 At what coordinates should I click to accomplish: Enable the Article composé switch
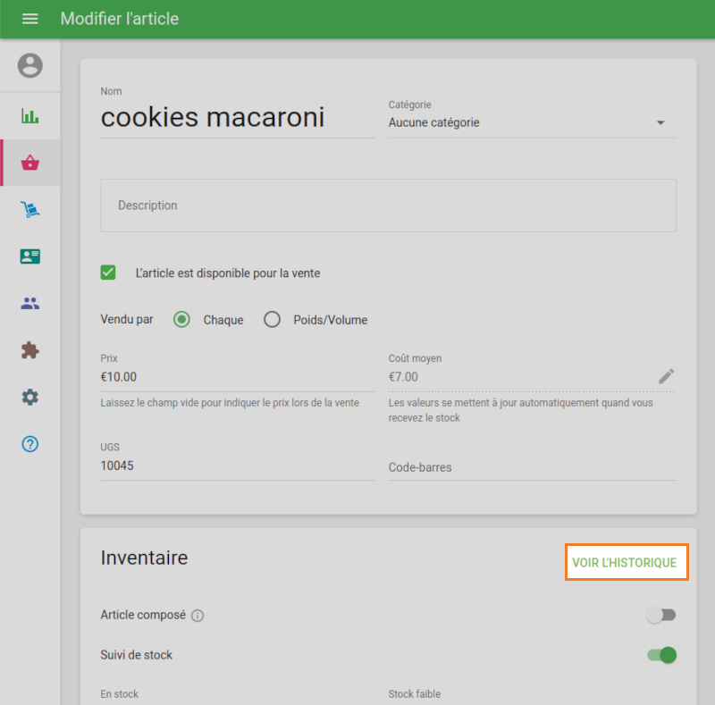tap(661, 615)
